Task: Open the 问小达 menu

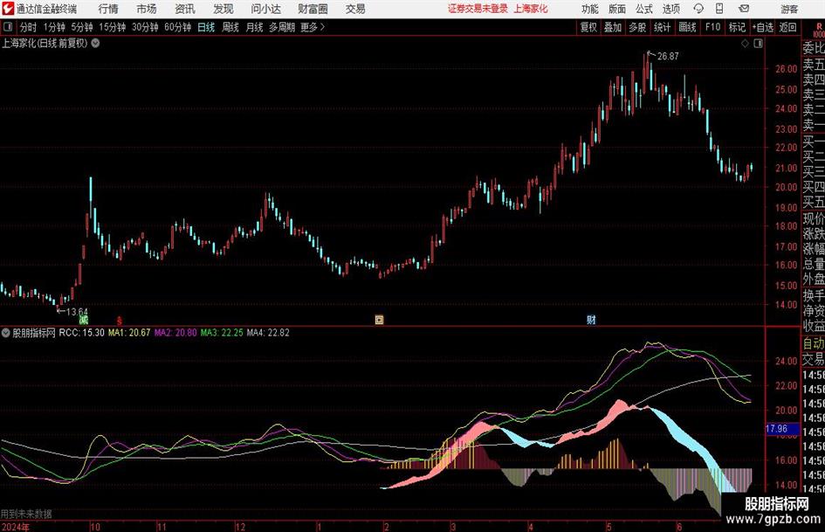Action: [265, 9]
